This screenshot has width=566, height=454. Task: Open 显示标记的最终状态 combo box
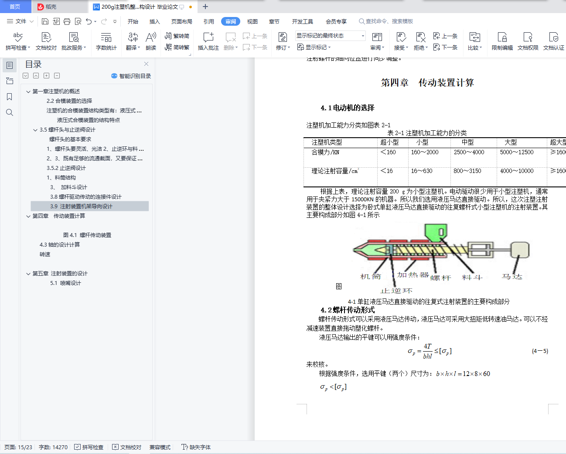pyautogui.click(x=331, y=36)
